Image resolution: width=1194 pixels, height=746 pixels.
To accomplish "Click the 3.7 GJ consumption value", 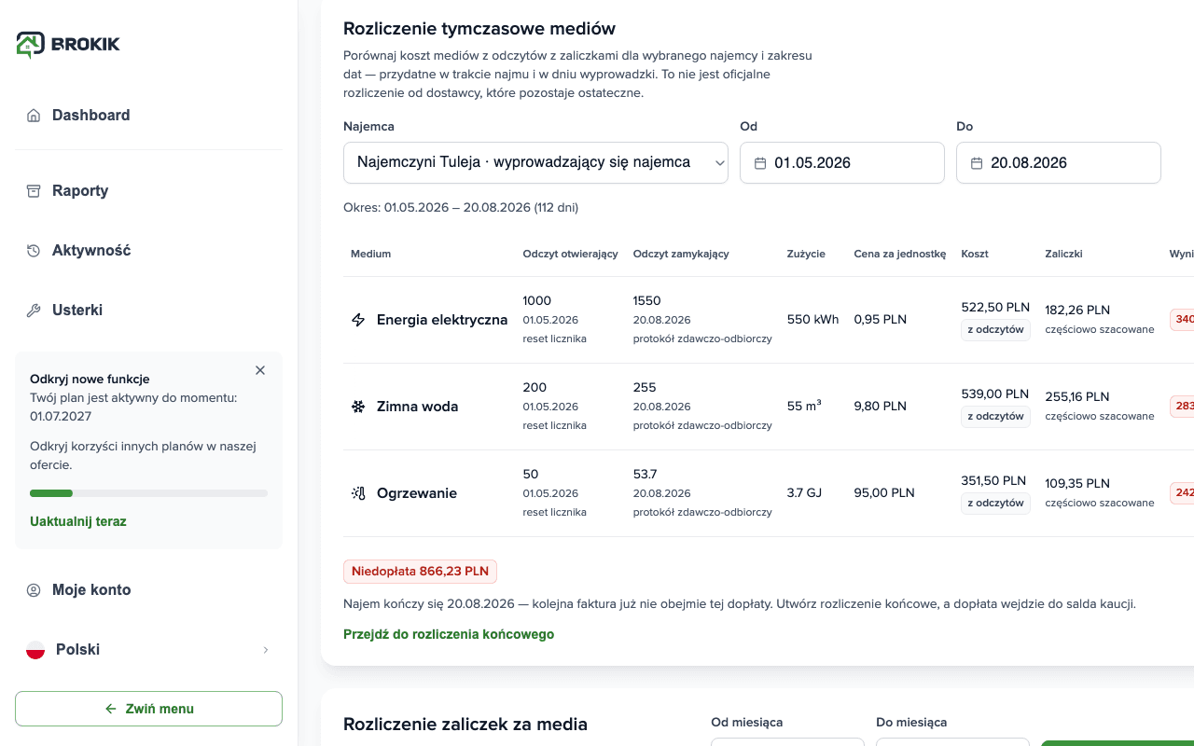I will tap(804, 492).
